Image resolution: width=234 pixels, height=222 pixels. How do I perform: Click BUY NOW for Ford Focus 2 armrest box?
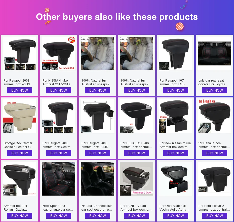(214, 216)
